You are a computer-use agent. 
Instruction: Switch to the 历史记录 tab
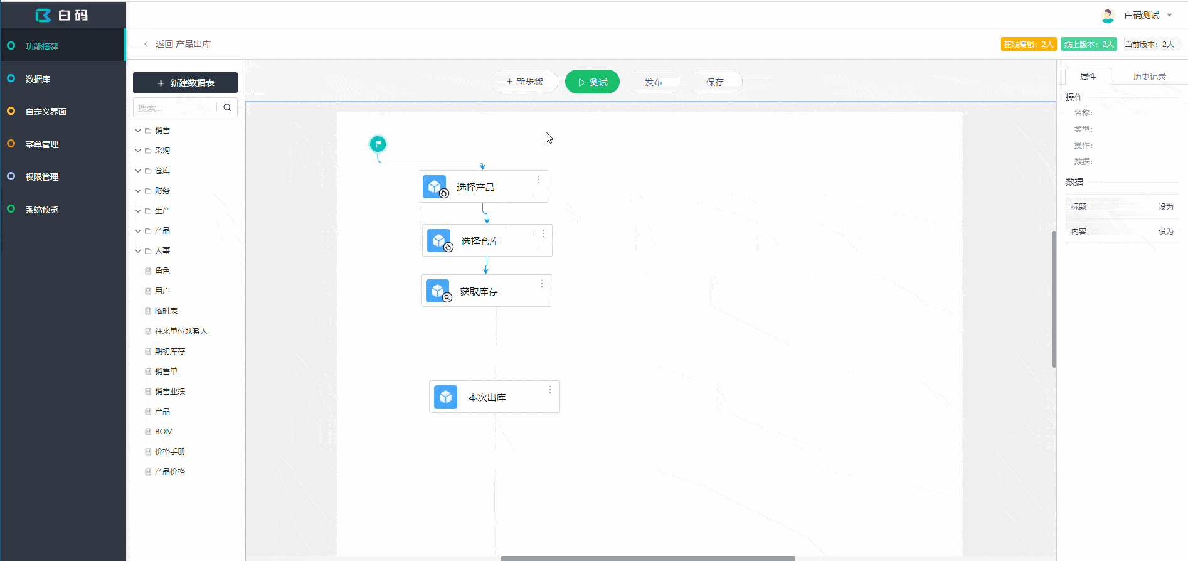click(1149, 77)
